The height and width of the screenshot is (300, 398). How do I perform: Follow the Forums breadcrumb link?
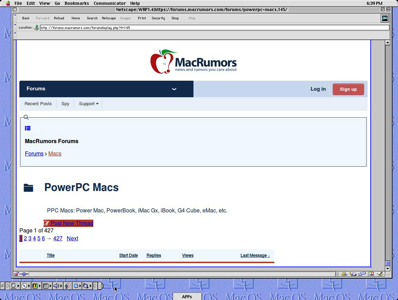(x=34, y=153)
